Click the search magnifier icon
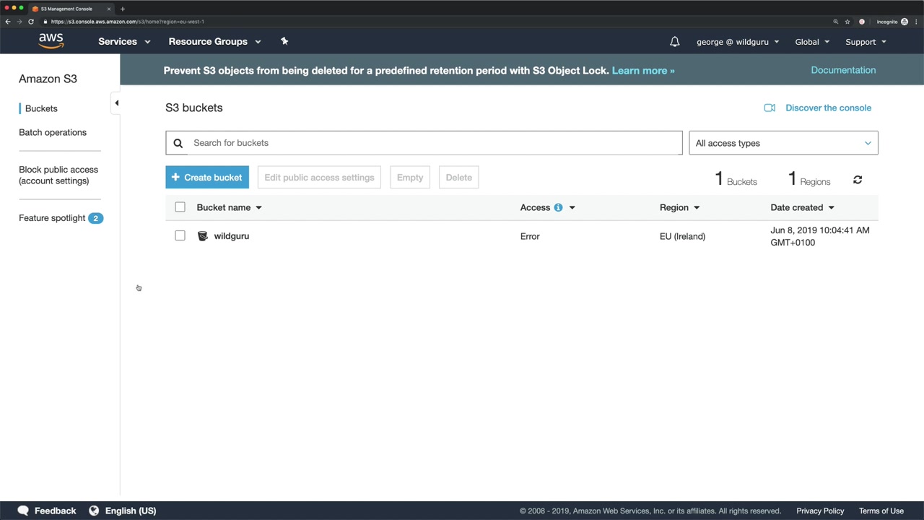The height and width of the screenshot is (520, 924). tap(178, 143)
